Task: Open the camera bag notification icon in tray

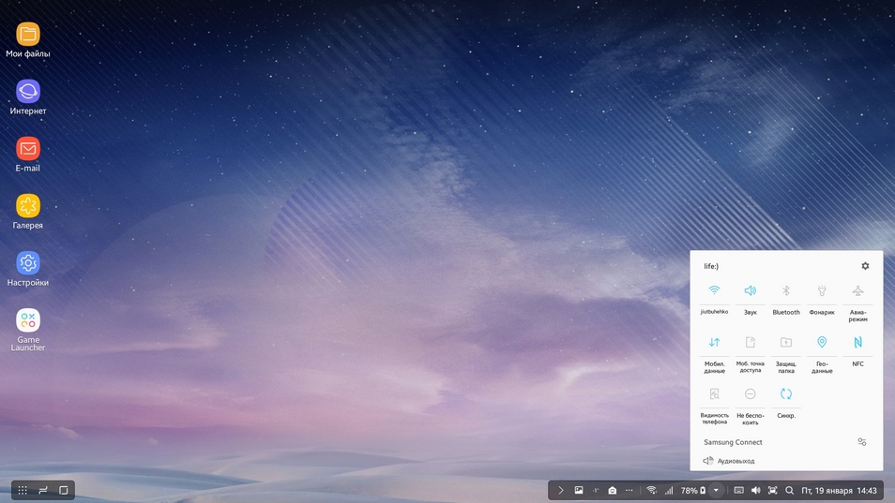Action: coord(612,490)
